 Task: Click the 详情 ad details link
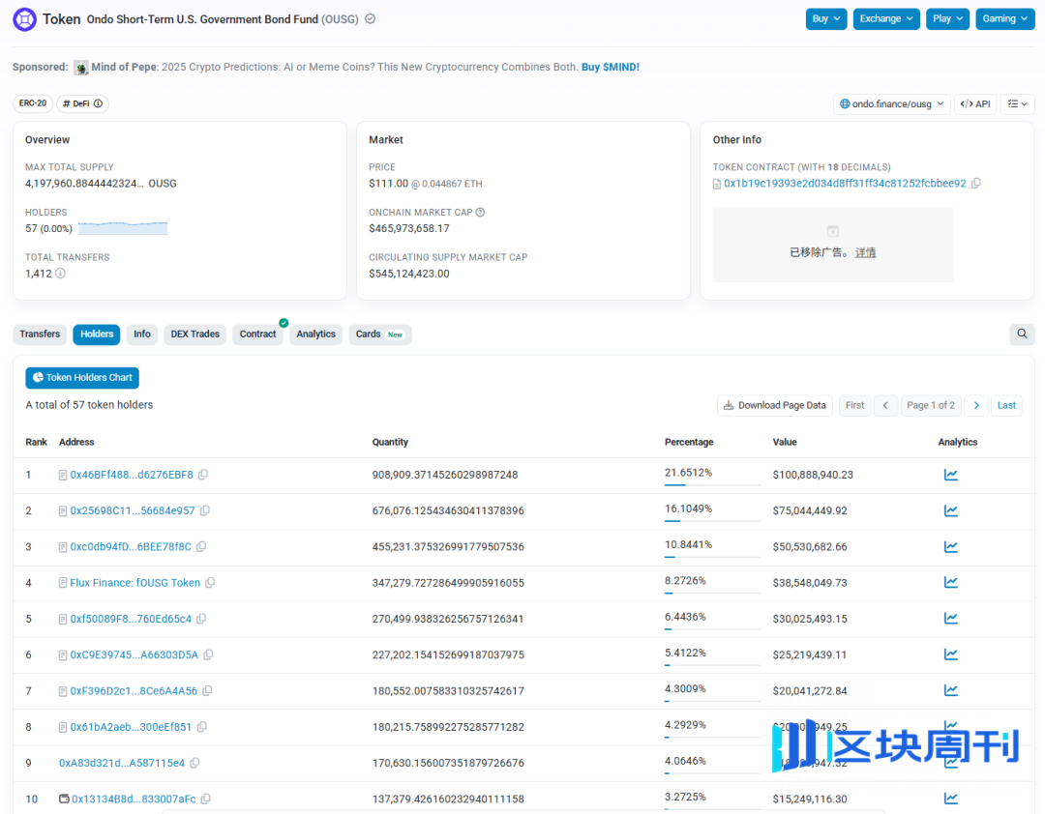point(865,252)
